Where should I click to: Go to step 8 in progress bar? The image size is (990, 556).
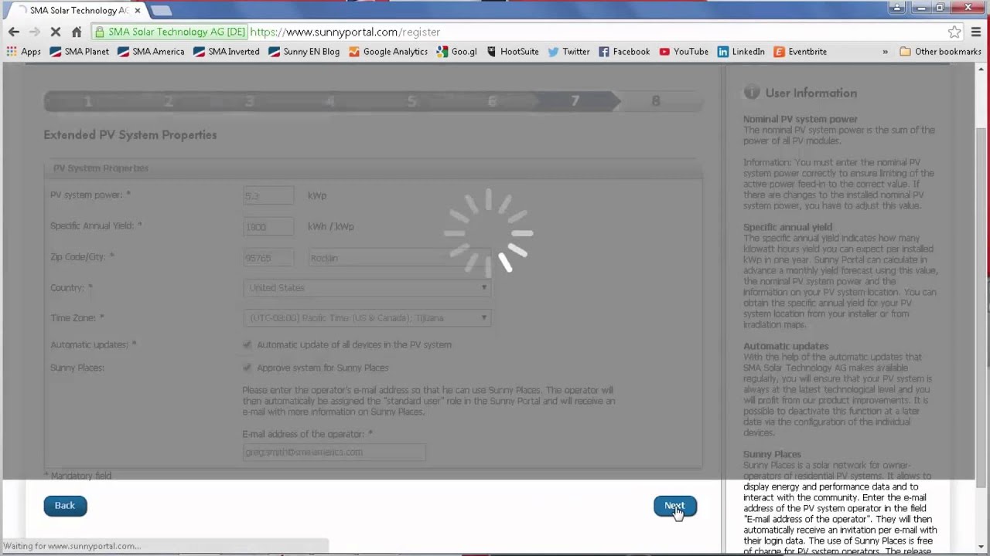pyautogui.click(x=656, y=101)
